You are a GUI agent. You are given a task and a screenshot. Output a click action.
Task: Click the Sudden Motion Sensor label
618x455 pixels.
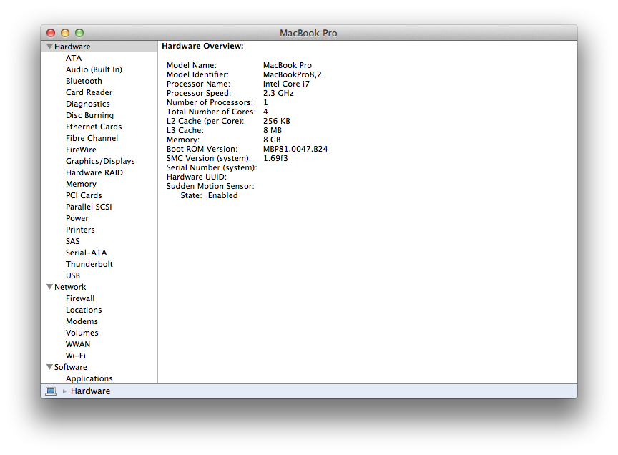point(210,186)
